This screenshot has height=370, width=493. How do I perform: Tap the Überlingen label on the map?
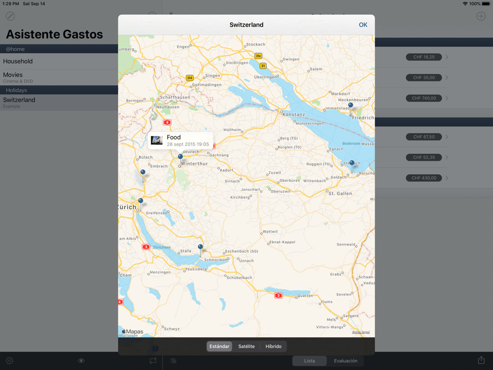pyautogui.click(x=265, y=77)
